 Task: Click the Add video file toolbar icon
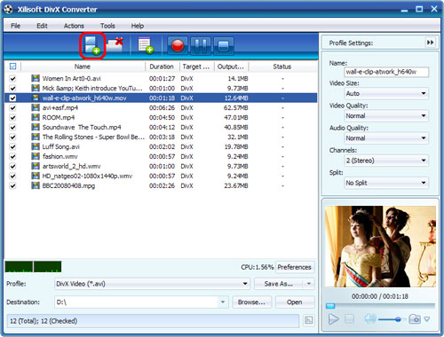(x=92, y=46)
